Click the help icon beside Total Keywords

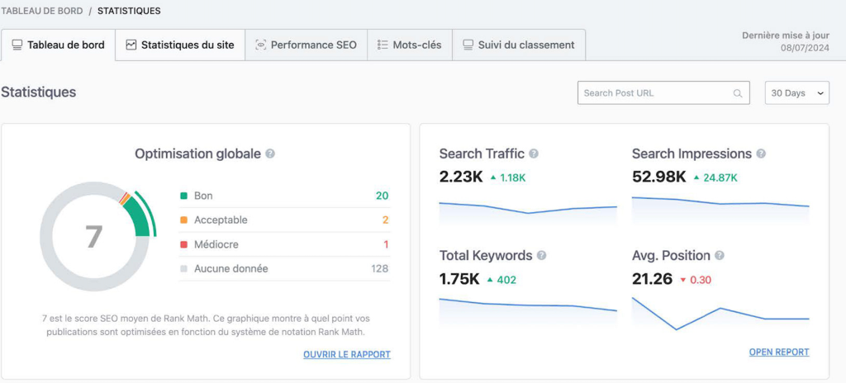pyautogui.click(x=541, y=256)
